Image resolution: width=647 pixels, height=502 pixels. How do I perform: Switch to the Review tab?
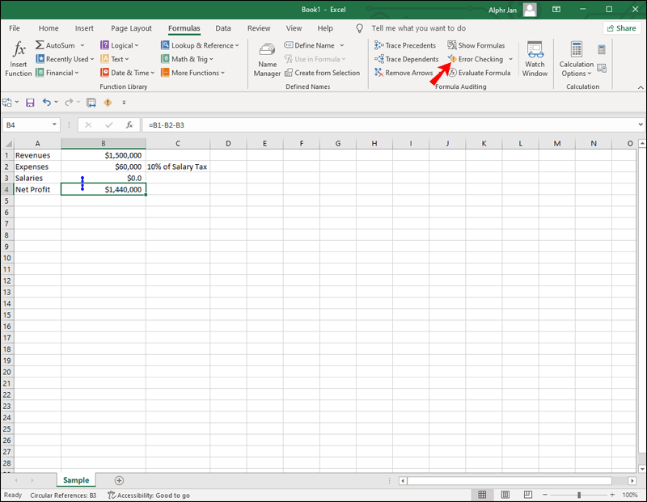tap(259, 28)
